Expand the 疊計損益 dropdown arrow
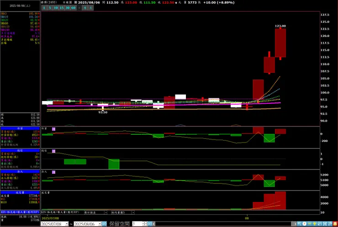 click(x=106, y=212)
